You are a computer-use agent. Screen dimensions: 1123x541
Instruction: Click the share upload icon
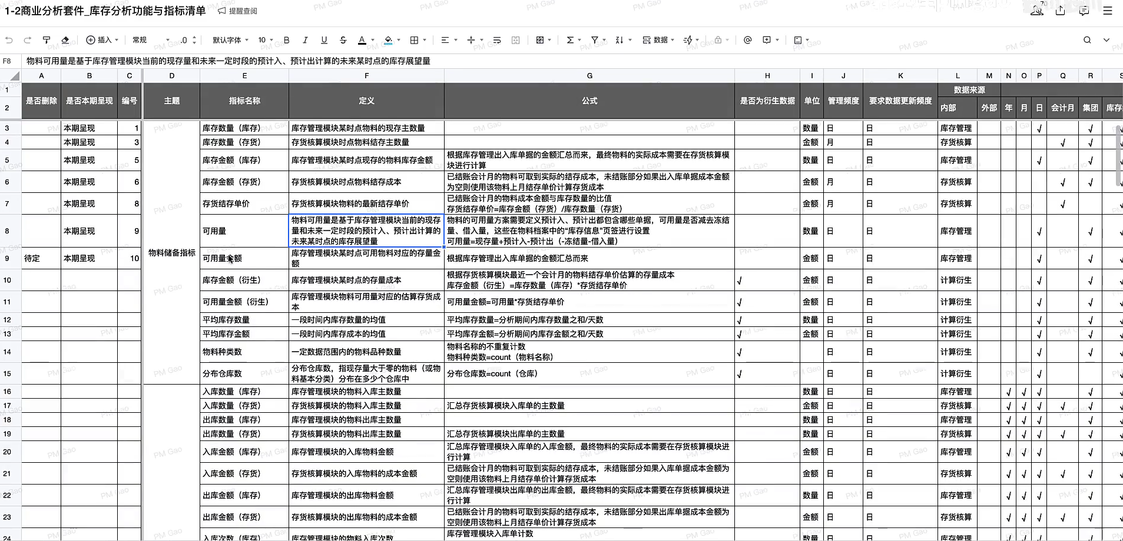click(x=1061, y=11)
